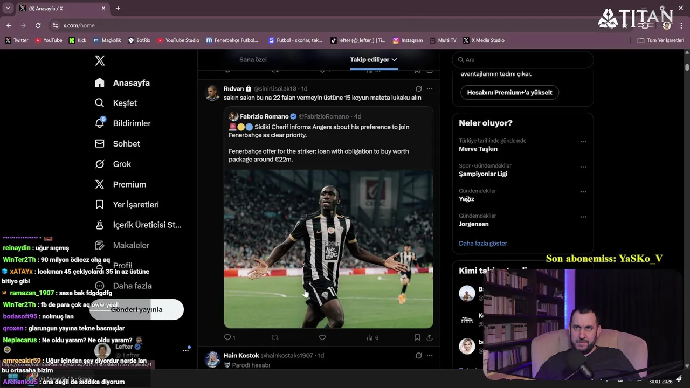Reload the page
Image resolution: width=690 pixels, height=388 pixels.
pos(38,25)
